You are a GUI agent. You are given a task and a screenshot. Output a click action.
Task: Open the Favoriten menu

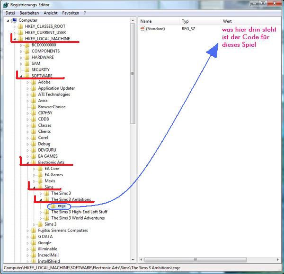[70, 13]
